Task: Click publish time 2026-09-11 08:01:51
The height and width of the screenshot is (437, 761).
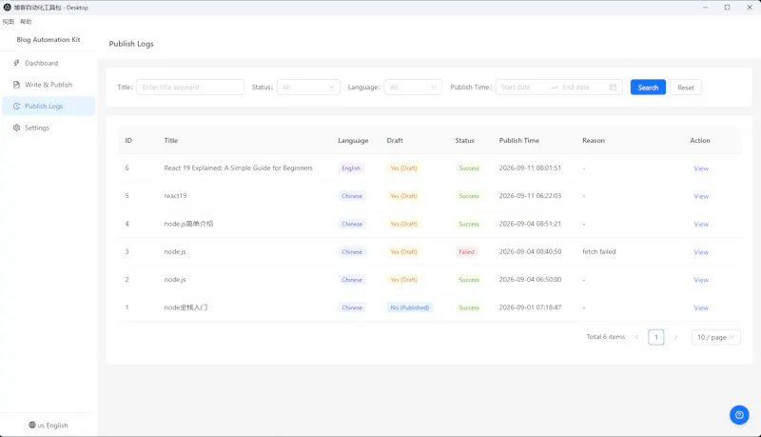Action: point(530,168)
